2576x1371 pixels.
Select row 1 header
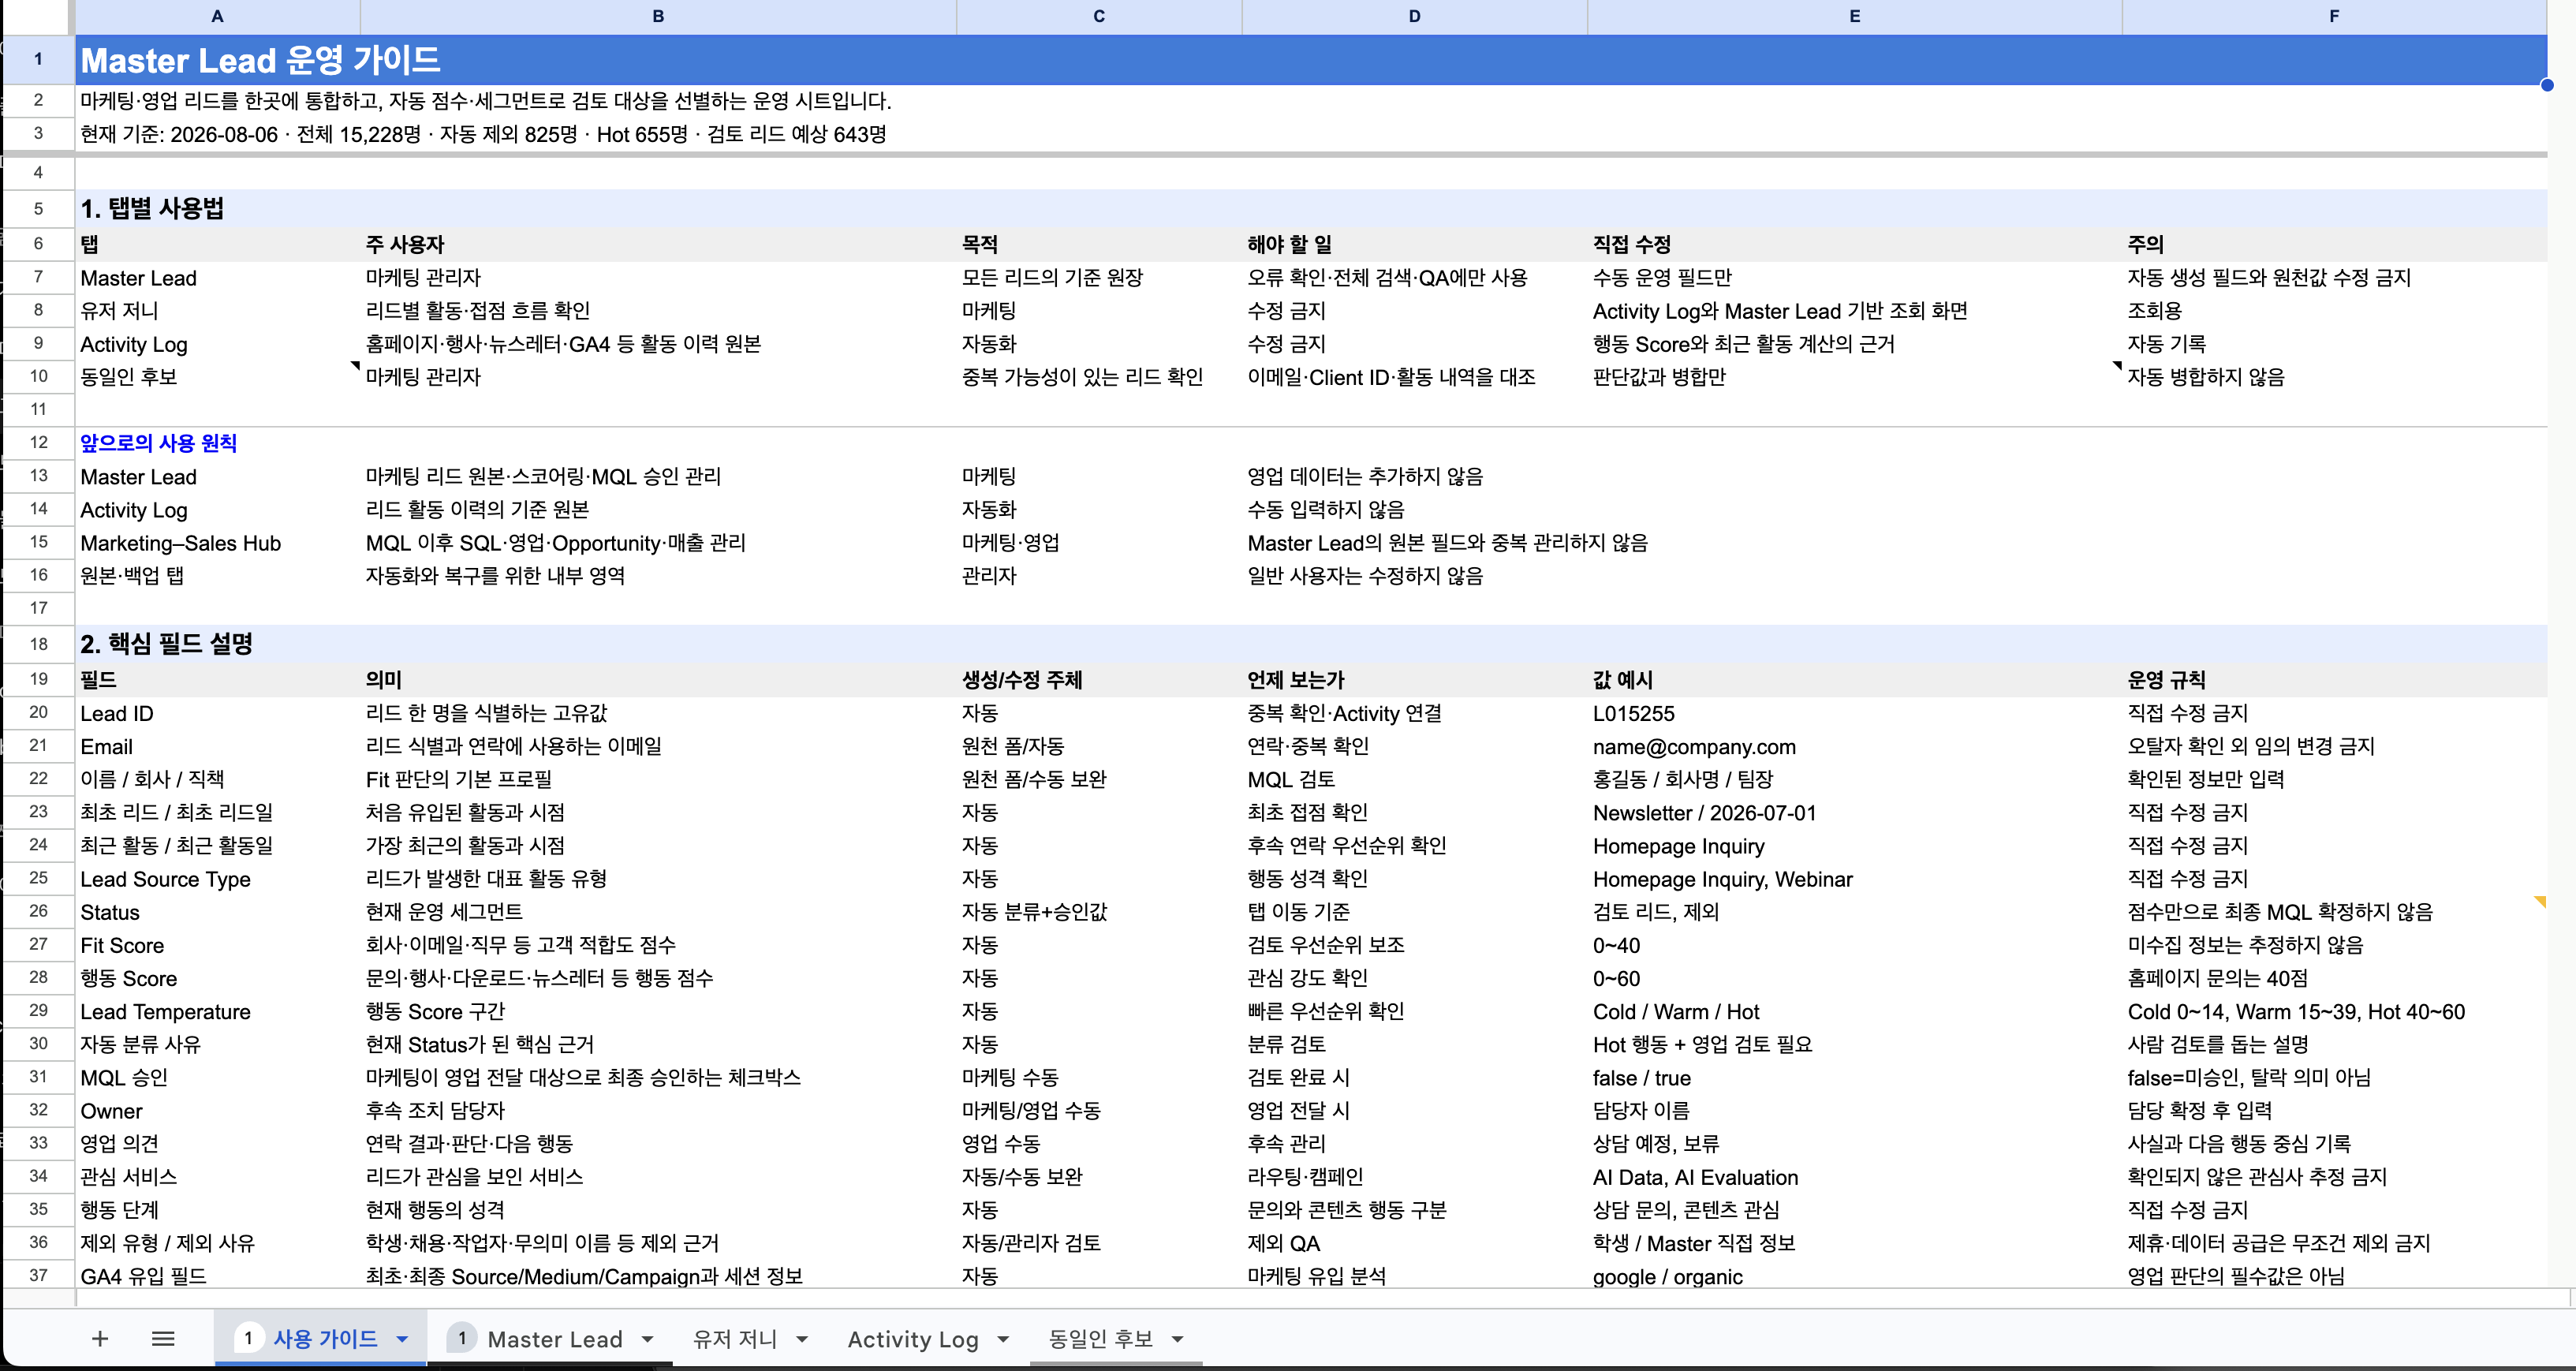pyautogui.click(x=38, y=59)
